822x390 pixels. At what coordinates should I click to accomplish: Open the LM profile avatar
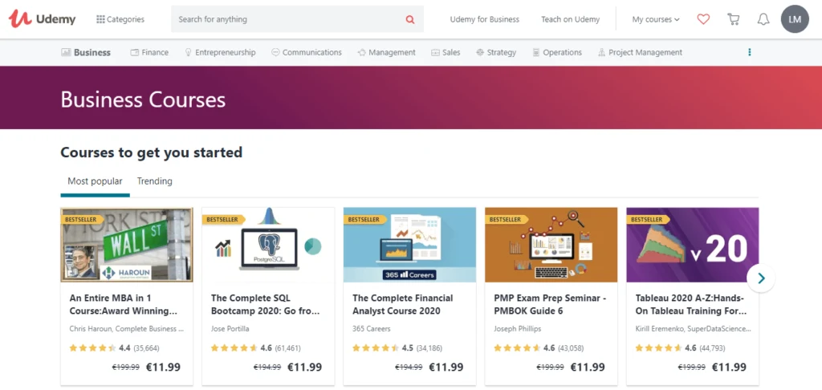pyautogui.click(x=795, y=19)
